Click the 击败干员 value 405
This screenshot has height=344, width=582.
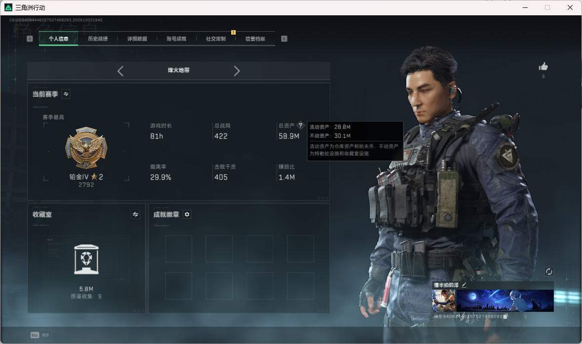[221, 177]
